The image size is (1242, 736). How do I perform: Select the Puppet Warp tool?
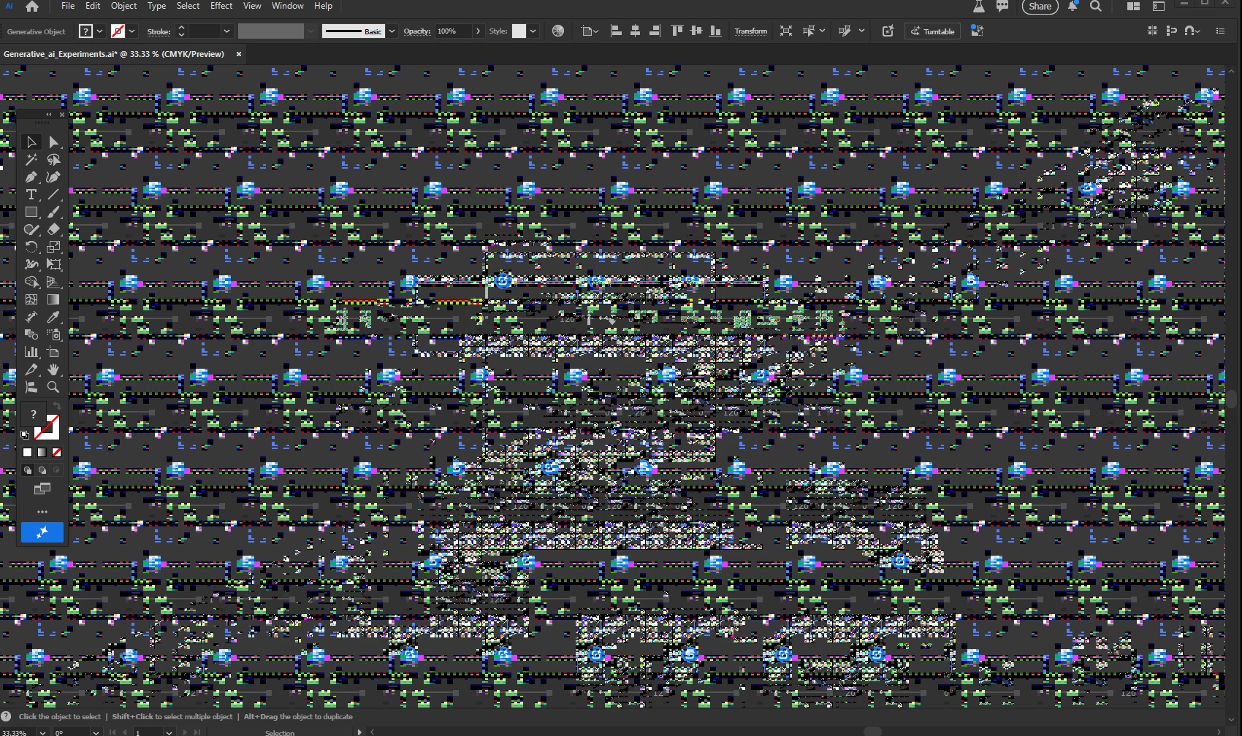click(x=31, y=264)
